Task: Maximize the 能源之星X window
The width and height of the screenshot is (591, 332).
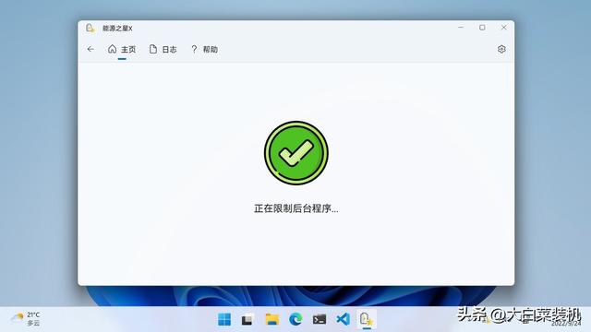Action: [482, 28]
